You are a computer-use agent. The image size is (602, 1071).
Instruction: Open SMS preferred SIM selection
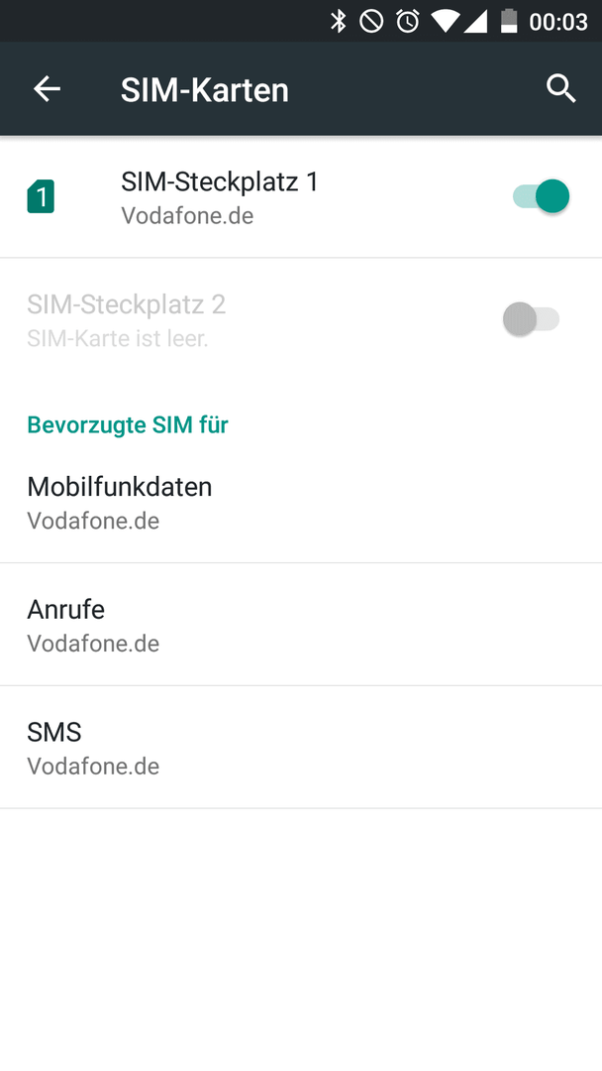click(301, 748)
